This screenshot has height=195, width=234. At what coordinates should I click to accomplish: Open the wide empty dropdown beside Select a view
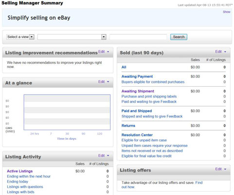72,37
